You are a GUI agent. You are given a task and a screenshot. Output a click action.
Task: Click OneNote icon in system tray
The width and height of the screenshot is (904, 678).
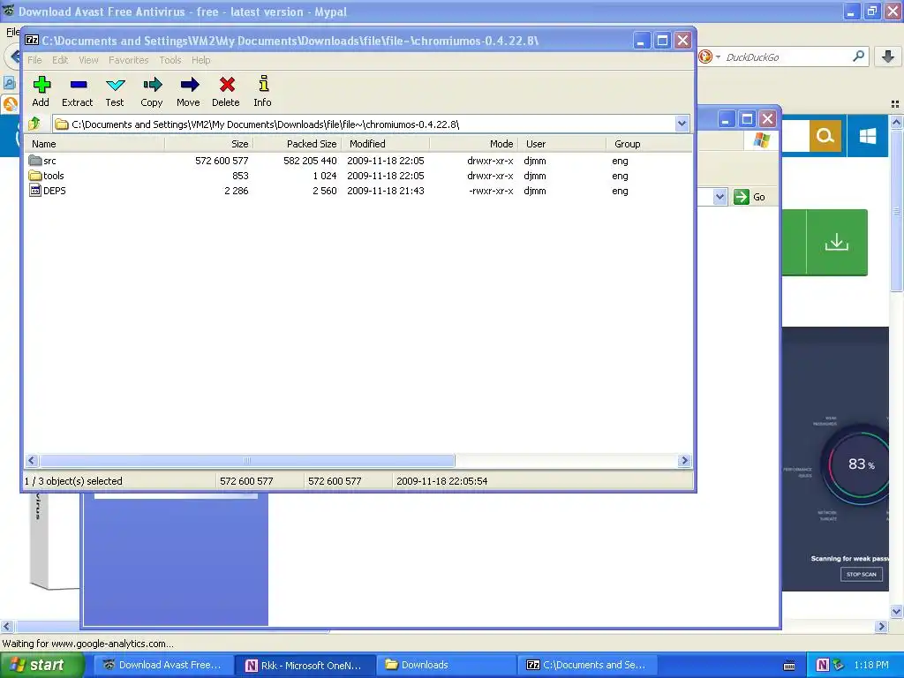pos(823,666)
